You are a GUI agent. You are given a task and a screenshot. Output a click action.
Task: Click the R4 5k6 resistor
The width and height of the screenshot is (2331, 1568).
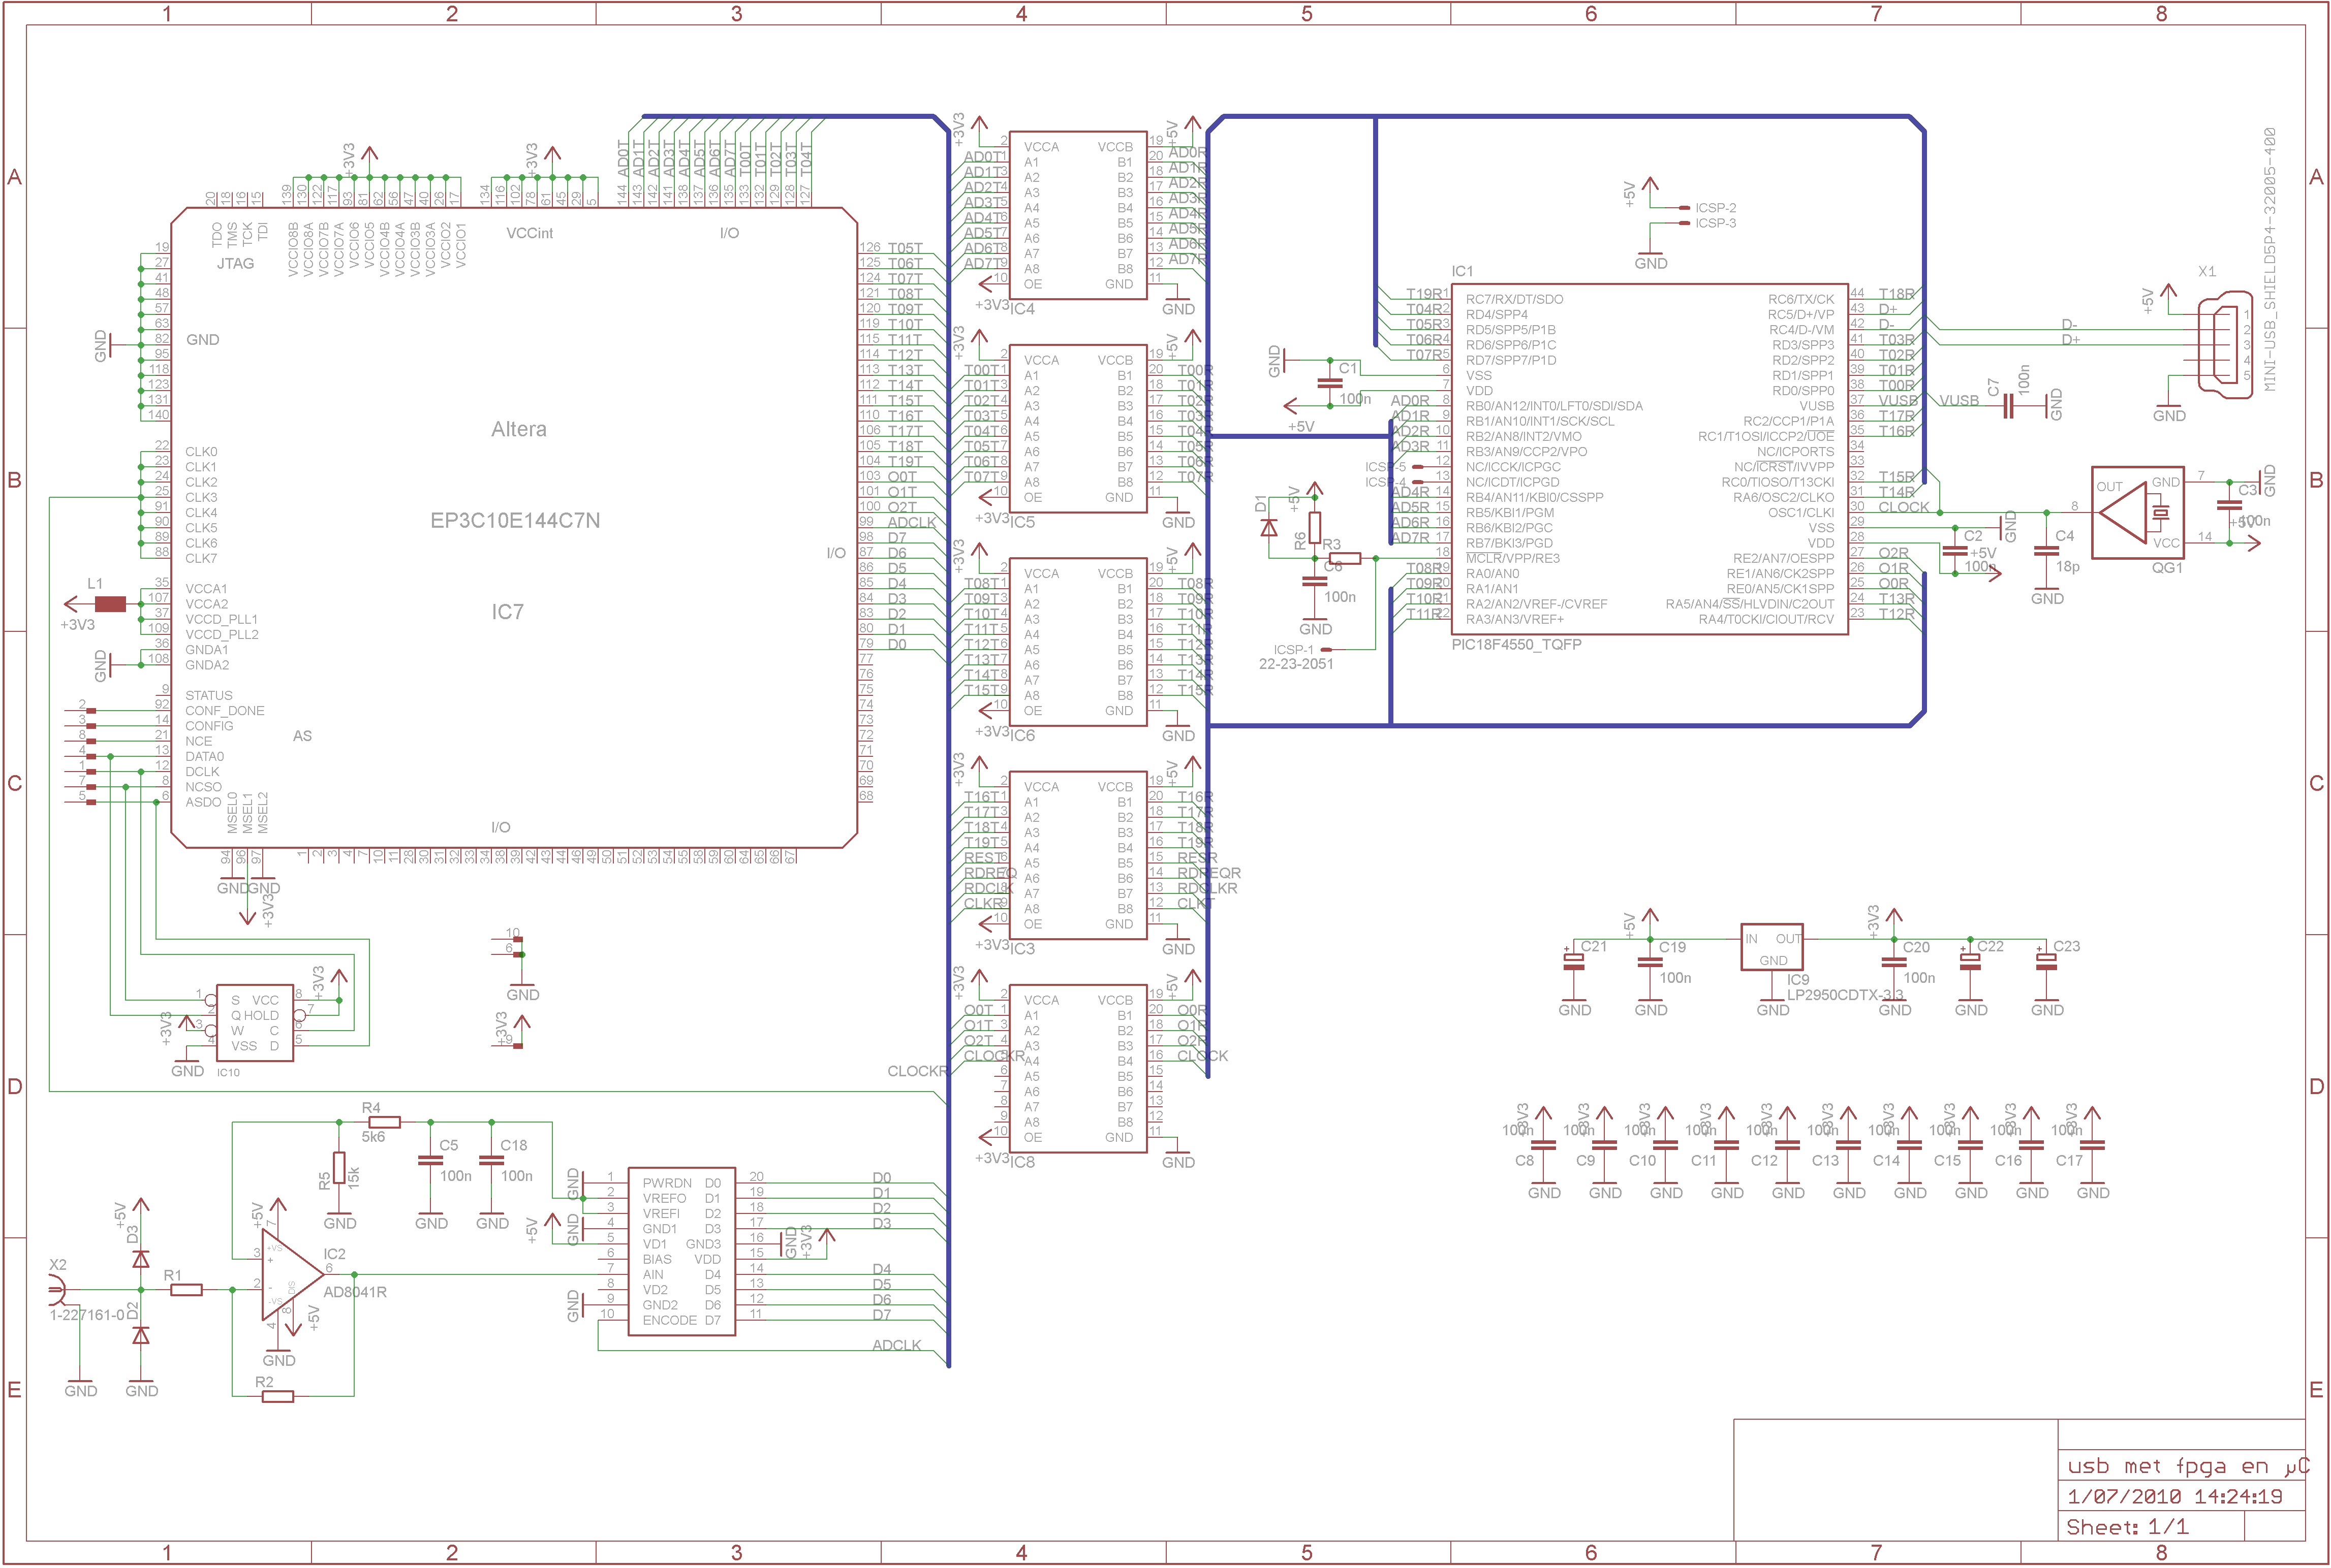[384, 1122]
